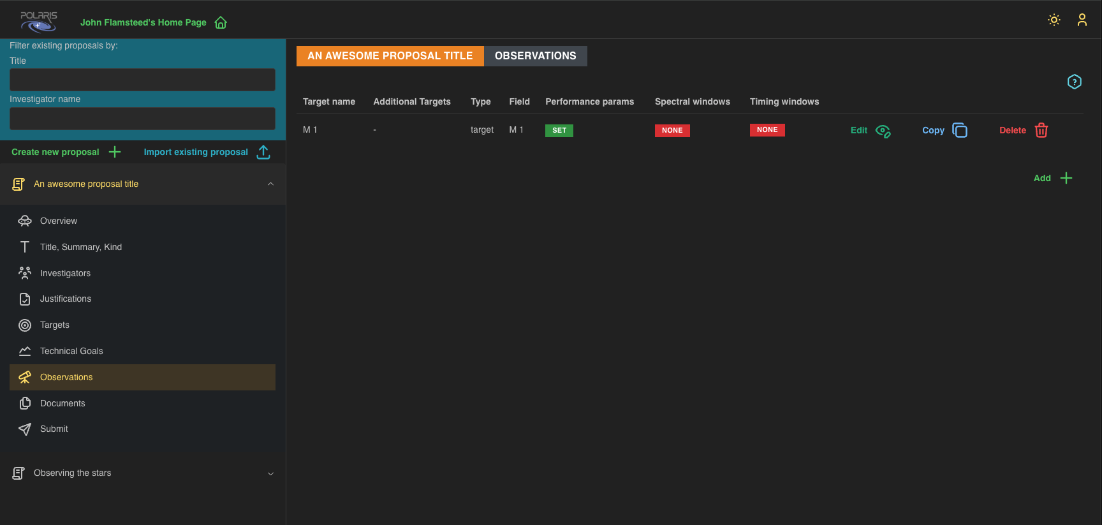Click the home icon beside John Flamsteed's Home Page
1102x525 pixels.
pyautogui.click(x=221, y=23)
